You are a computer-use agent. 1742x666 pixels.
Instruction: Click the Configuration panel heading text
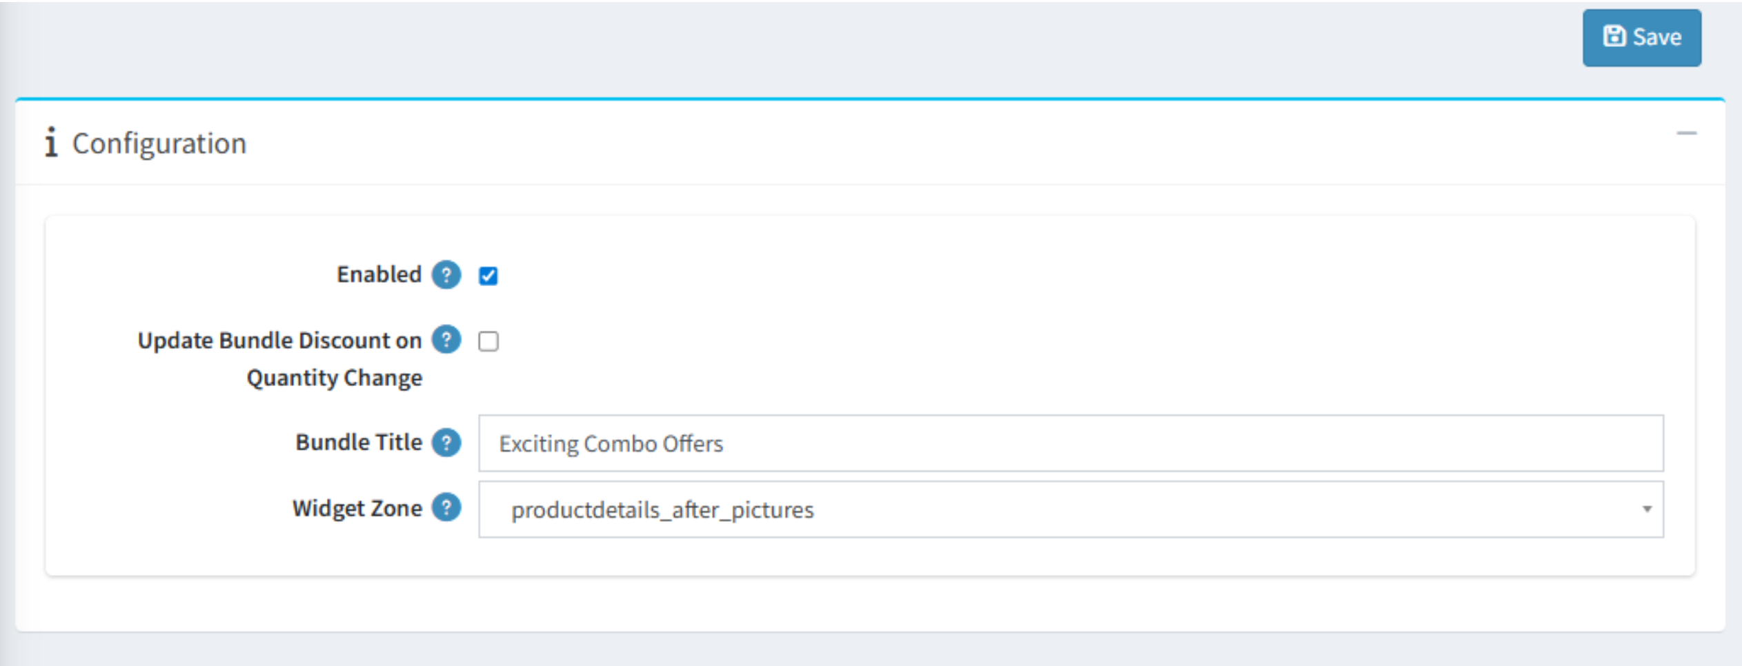159,143
